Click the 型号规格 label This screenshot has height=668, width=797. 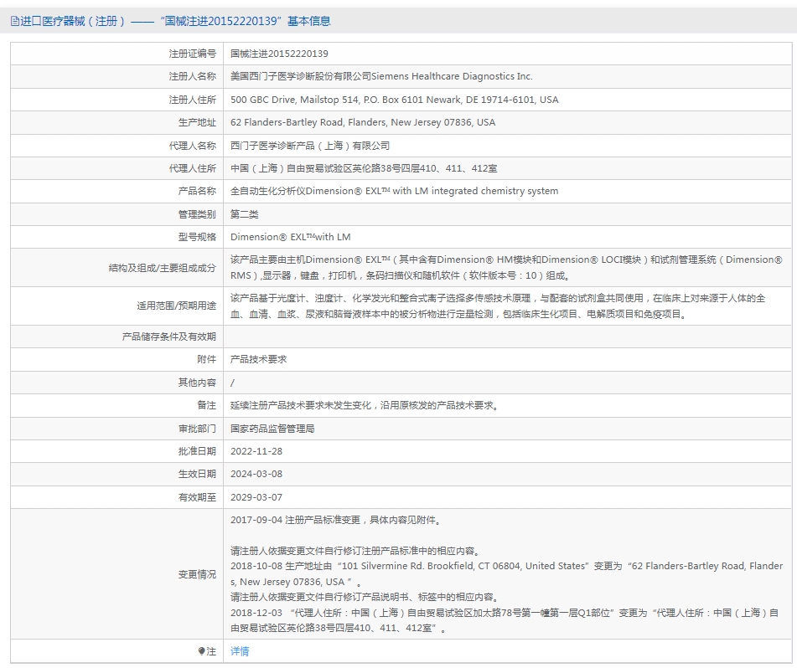pyautogui.click(x=197, y=237)
